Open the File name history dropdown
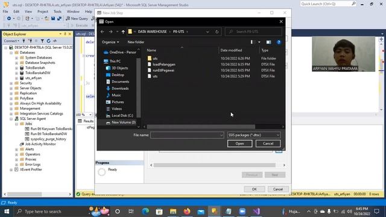386x217 pixels. [x=221, y=135]
